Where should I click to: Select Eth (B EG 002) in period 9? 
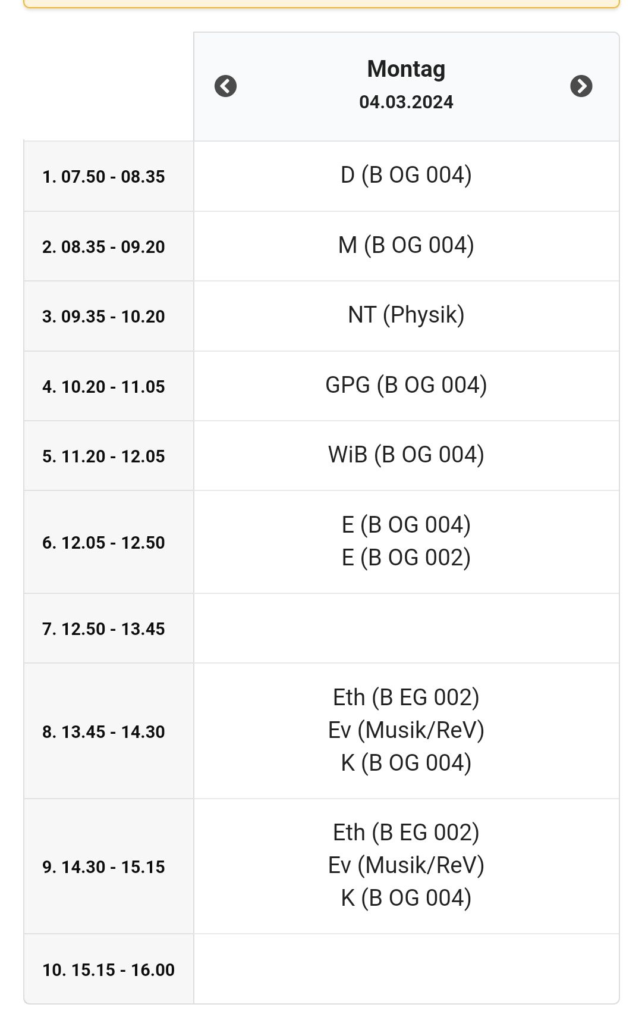(406, 833)
